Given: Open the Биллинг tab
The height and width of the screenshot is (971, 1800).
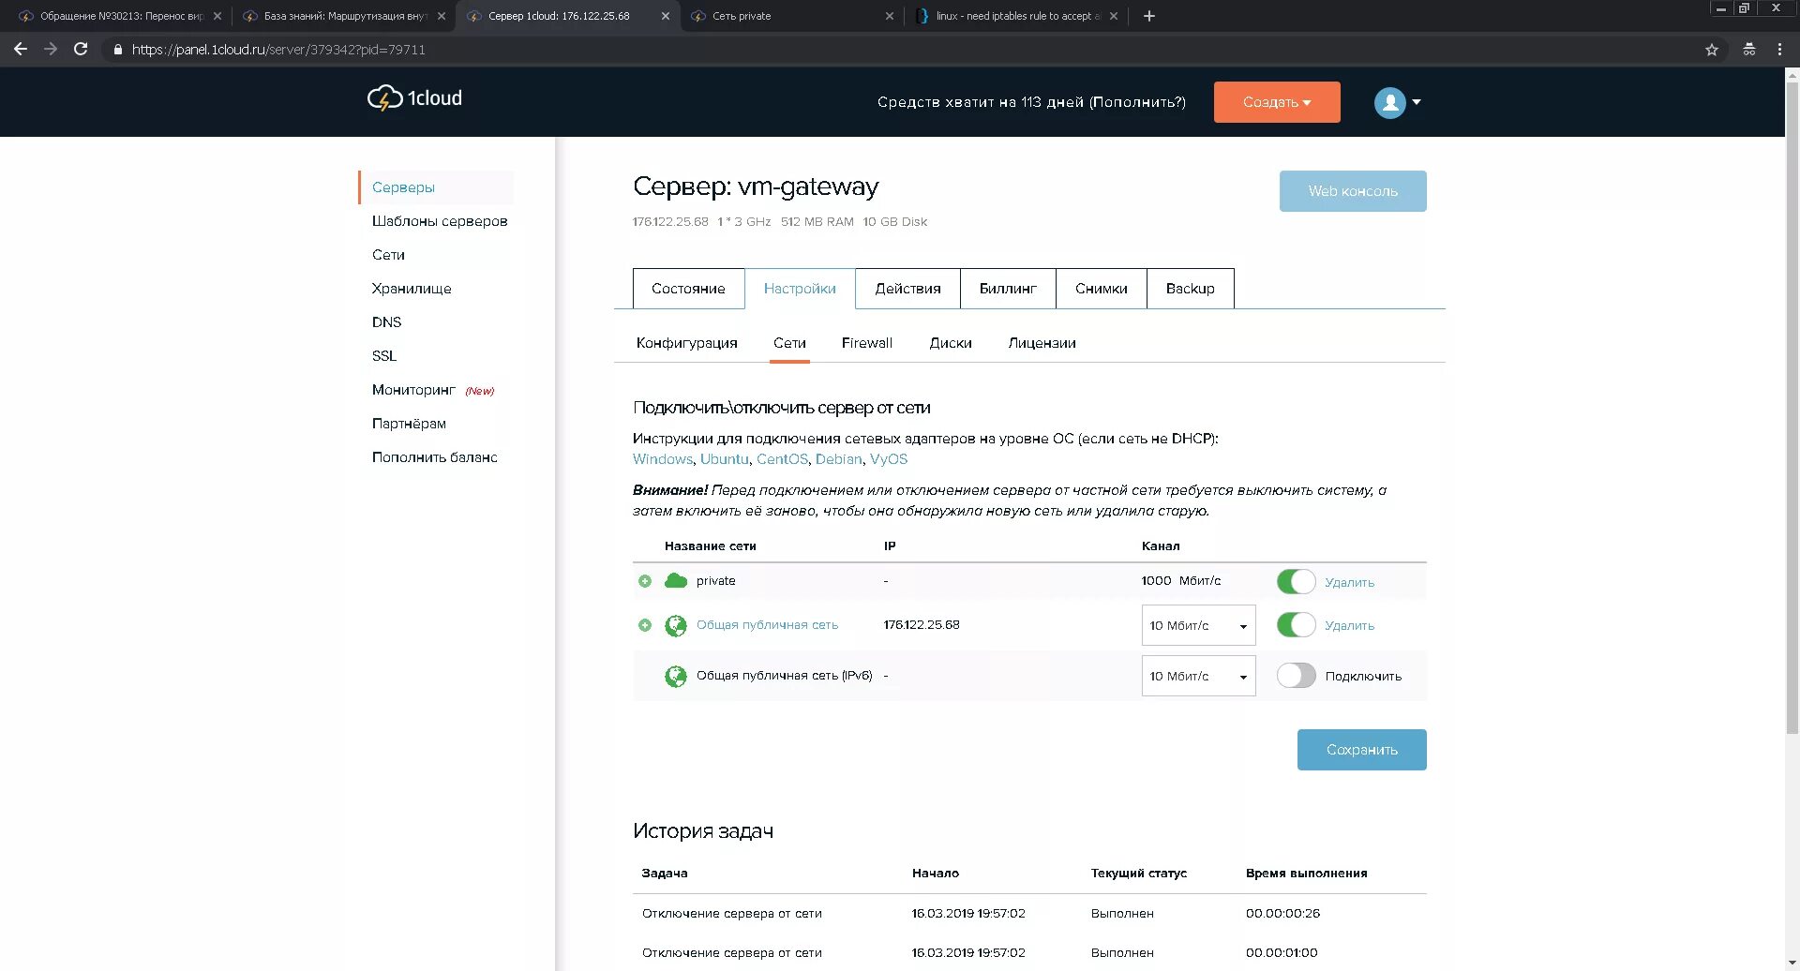Looking at the screenshot, I should [x=1008, y=289].
